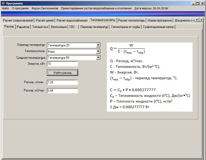Click the Дата версии menu entry
The height and width of the screenshot is (160, 206).
point(151,8)
